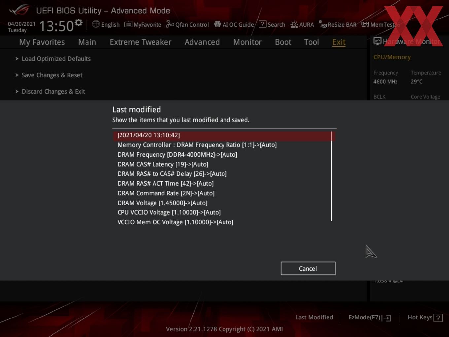This screenshot has height=337, width=449.
Task: Click the gear icon beside the clock
Action: pyautogui.click(x=79, y=22)
